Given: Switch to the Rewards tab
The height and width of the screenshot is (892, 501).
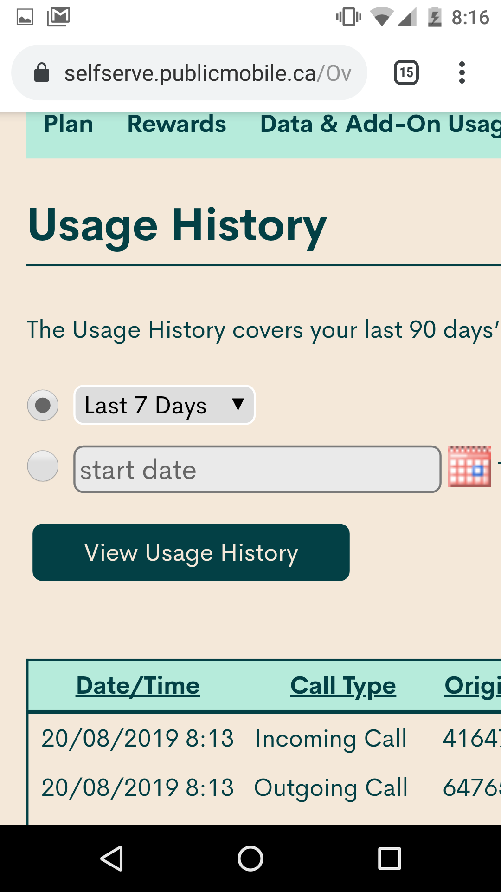Looking at the screenshot, I should coord(176,125).
